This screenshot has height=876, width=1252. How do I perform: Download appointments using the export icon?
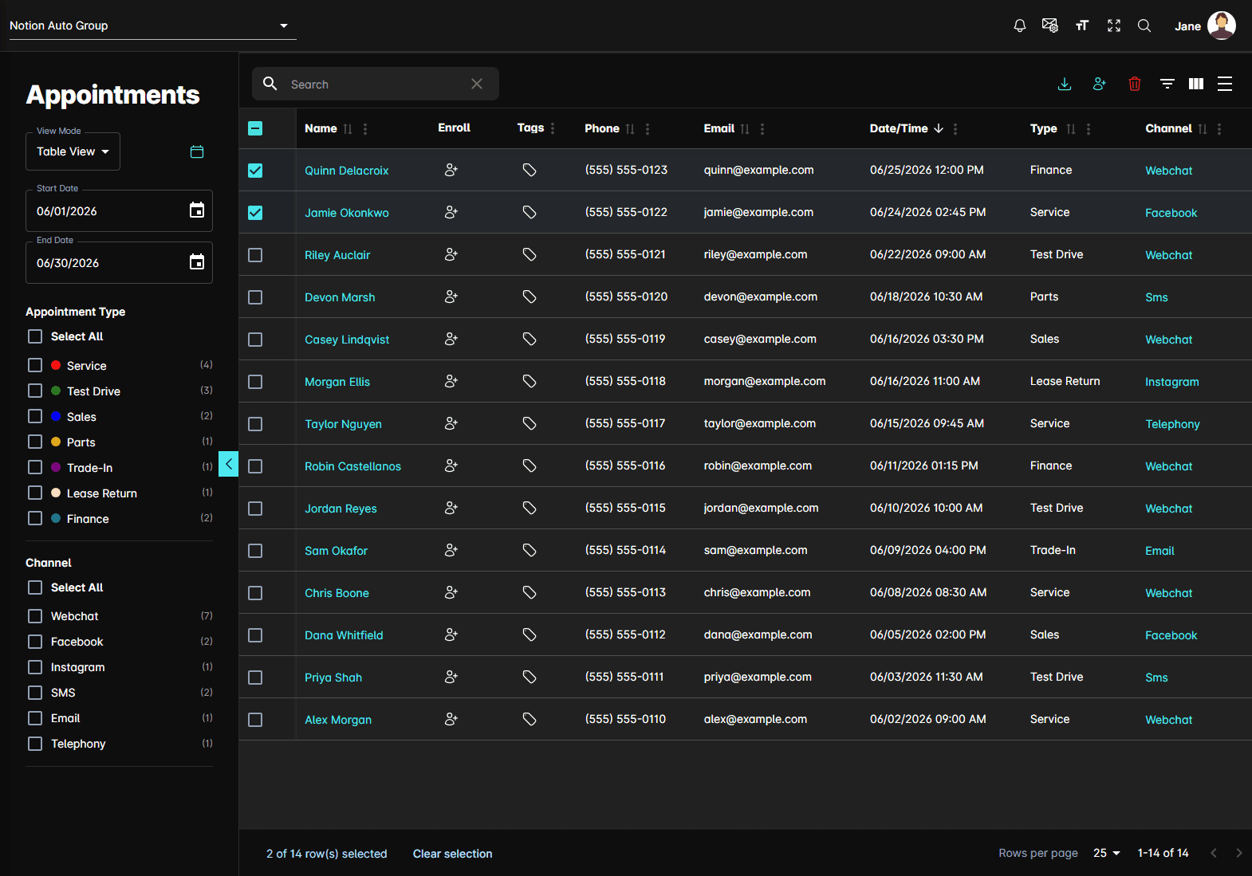[1065, 84]
